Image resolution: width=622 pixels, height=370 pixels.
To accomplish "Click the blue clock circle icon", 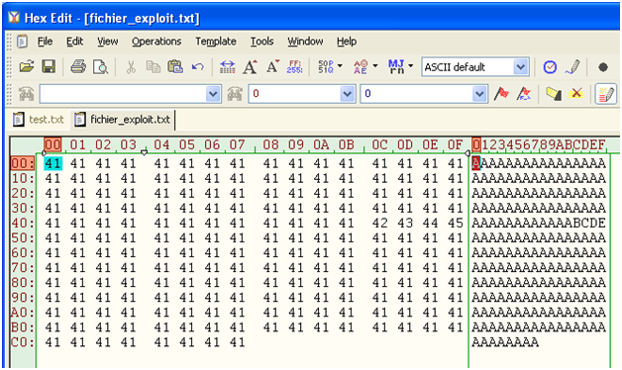I will coord(550,67).
